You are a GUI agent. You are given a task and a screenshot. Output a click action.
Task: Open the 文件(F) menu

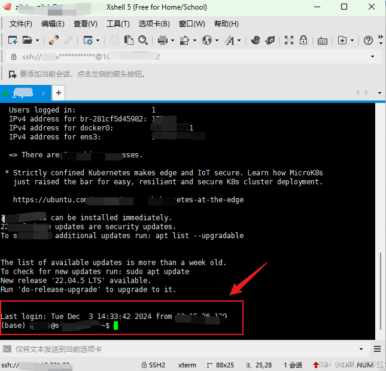21,24
